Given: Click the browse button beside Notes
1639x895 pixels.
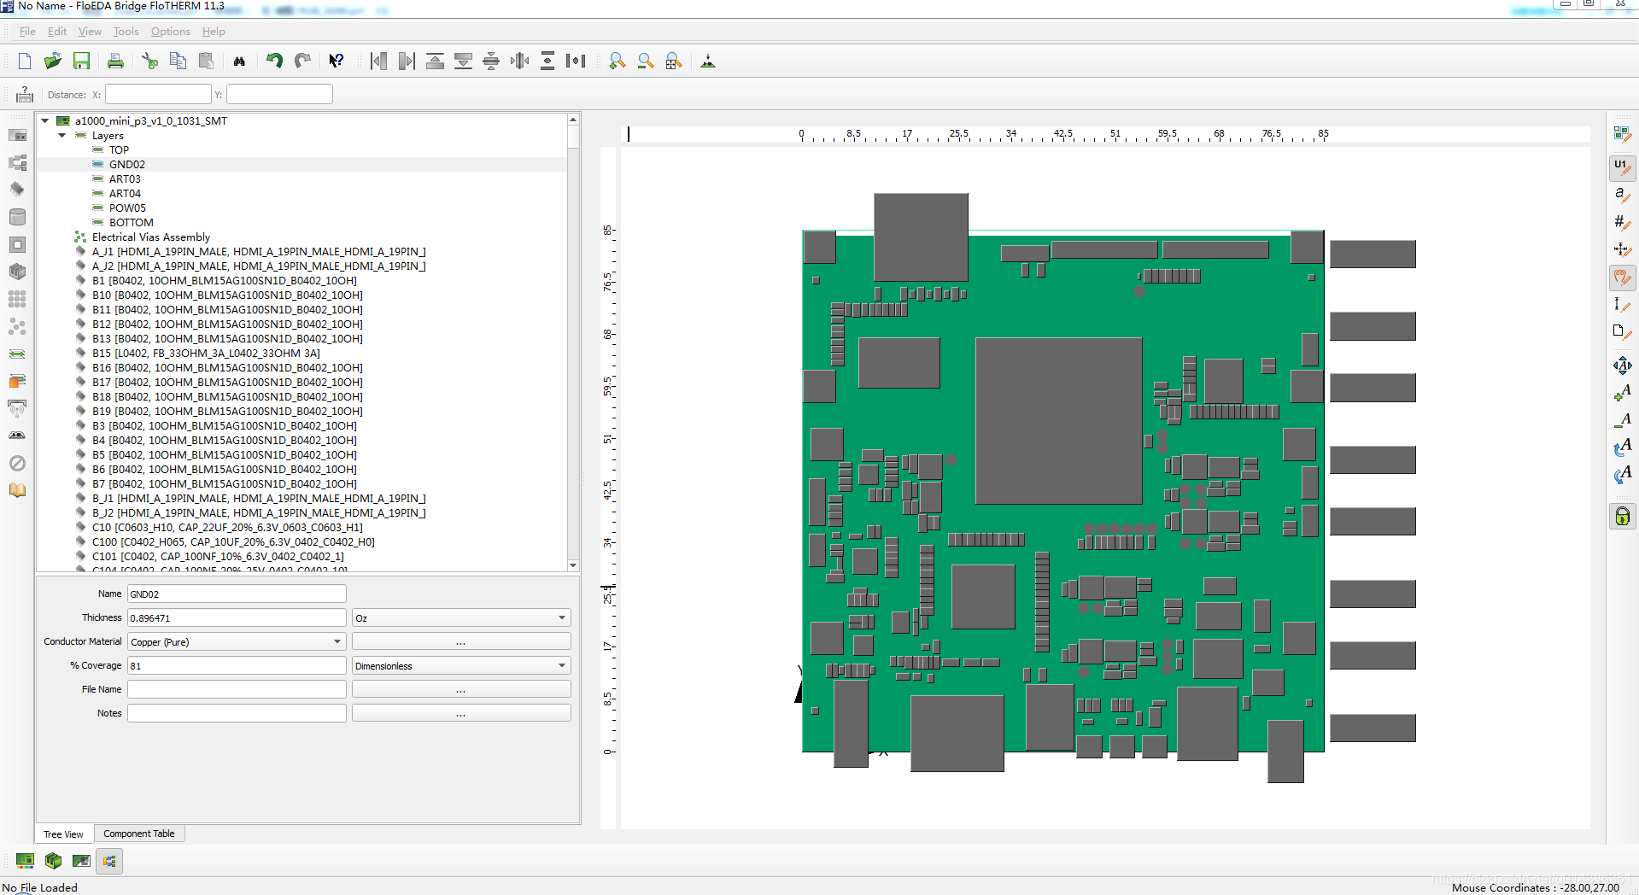Looking at the screenshot, I should coord(461,713).
